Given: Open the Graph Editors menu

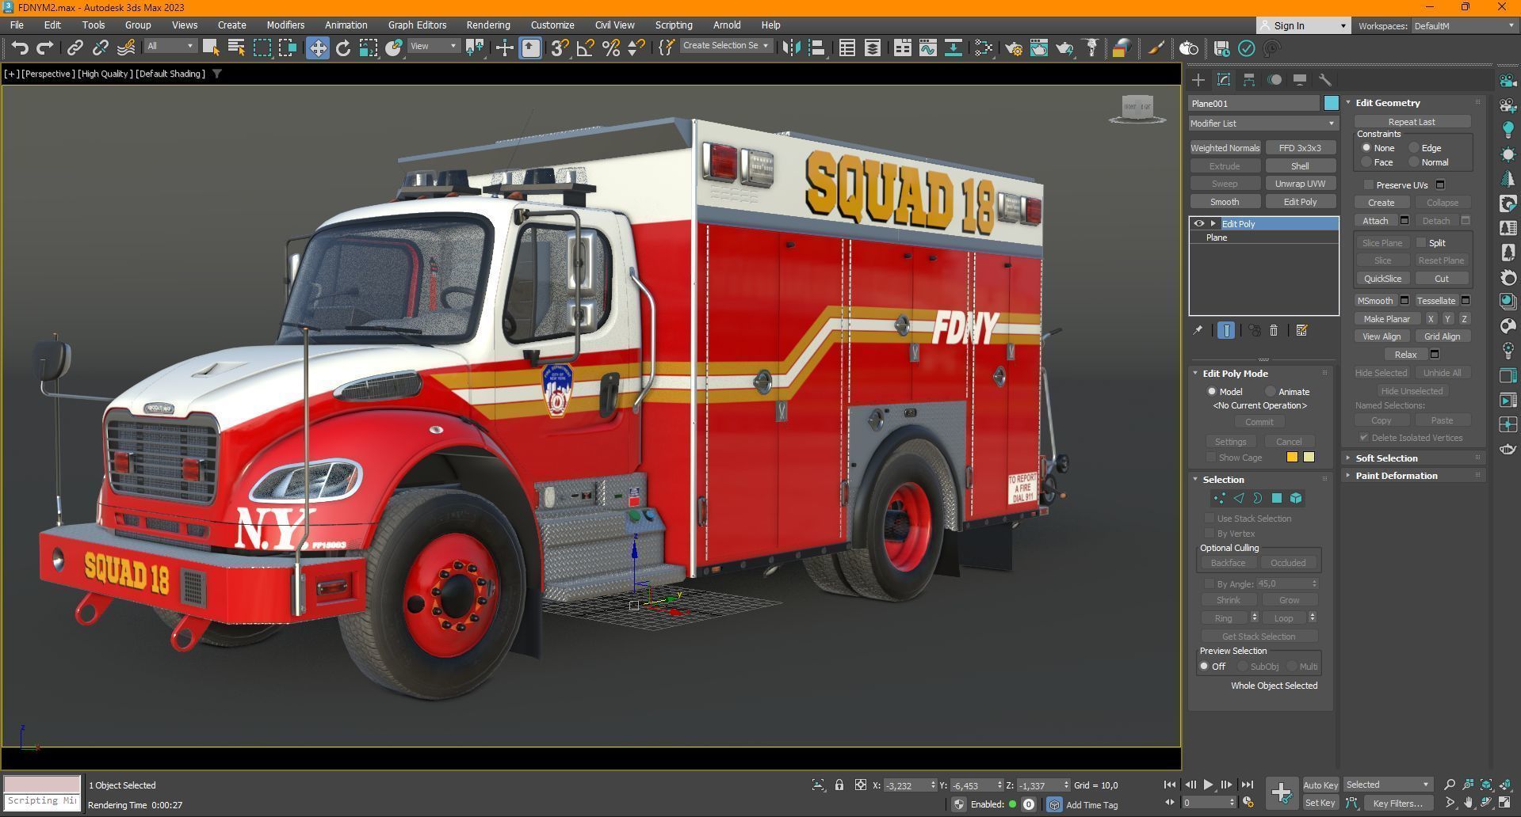Looking at the screenshot, I should point(417,25).
